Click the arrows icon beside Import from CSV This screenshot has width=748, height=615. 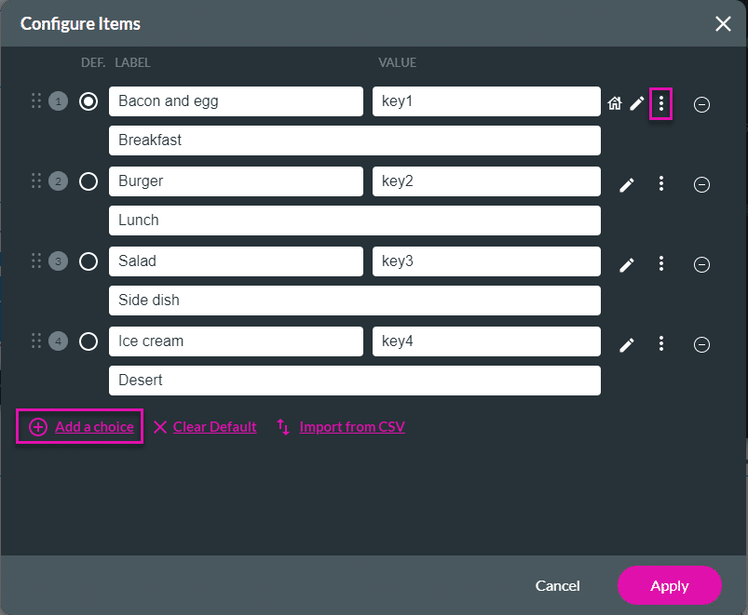(x=282, y=426)
